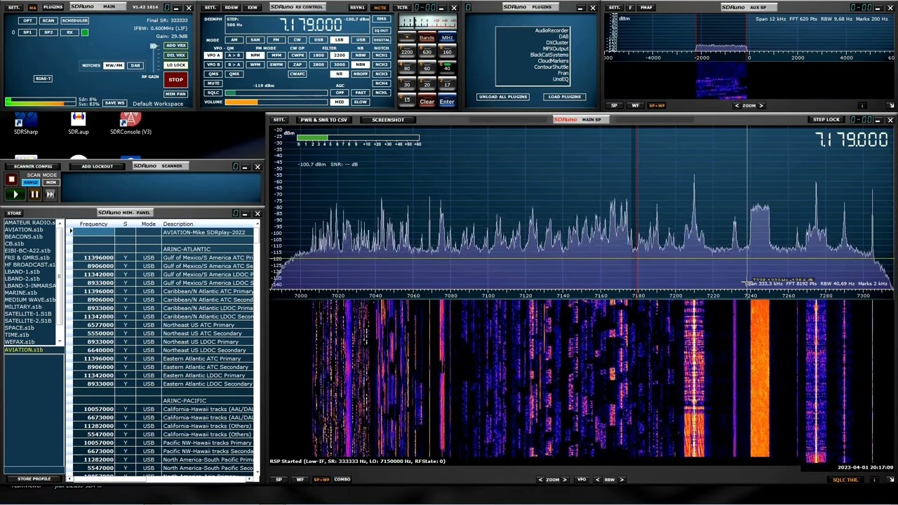
Task: Select VFO A
Action: coord(213,55)
